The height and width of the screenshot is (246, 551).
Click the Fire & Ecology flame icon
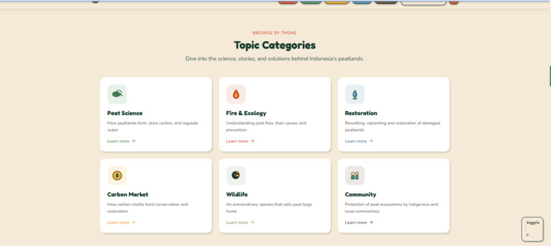point(236,94)
